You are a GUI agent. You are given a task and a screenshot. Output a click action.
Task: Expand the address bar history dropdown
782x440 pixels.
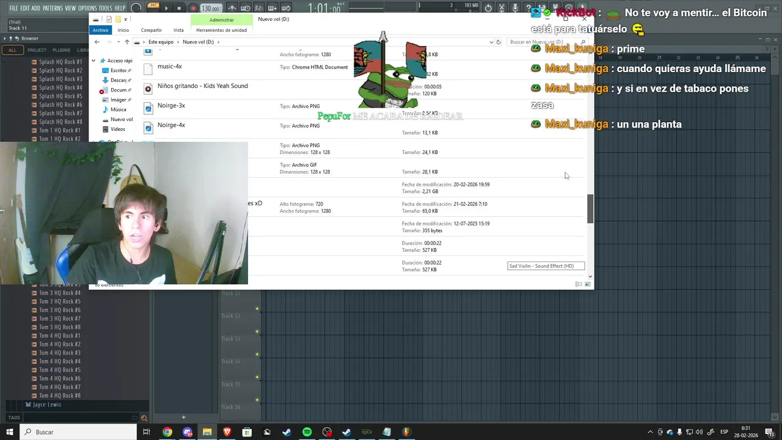pos(491,42)
